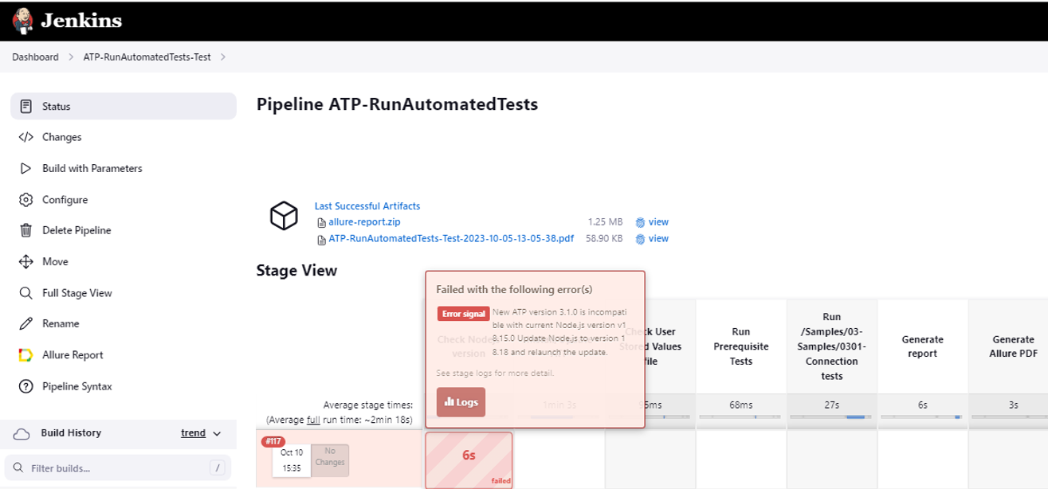Open the Status page icon in sidebar
Screen dimensions: 1048x489
click(x=26, y=107)
